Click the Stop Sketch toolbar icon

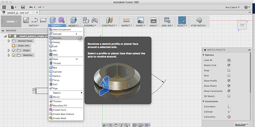(x=199, y=20)
